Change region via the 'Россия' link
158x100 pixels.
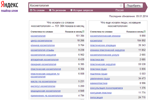[x=119, y=10]
